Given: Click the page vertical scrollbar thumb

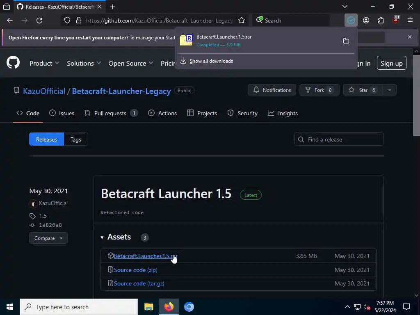Looking at the screenshot, I should pyautogui.click(x=417, y=95).
